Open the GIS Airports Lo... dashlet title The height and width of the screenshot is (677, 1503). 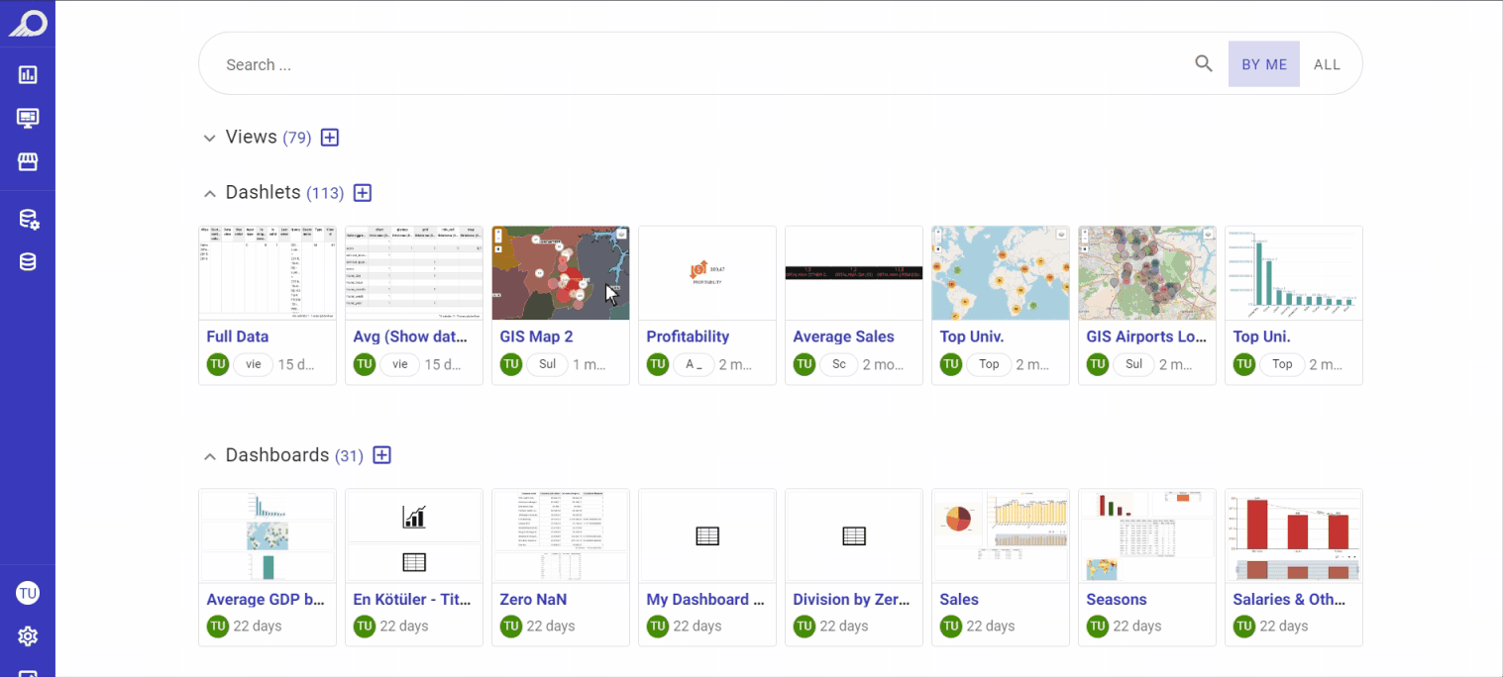tap(1146, 337)
